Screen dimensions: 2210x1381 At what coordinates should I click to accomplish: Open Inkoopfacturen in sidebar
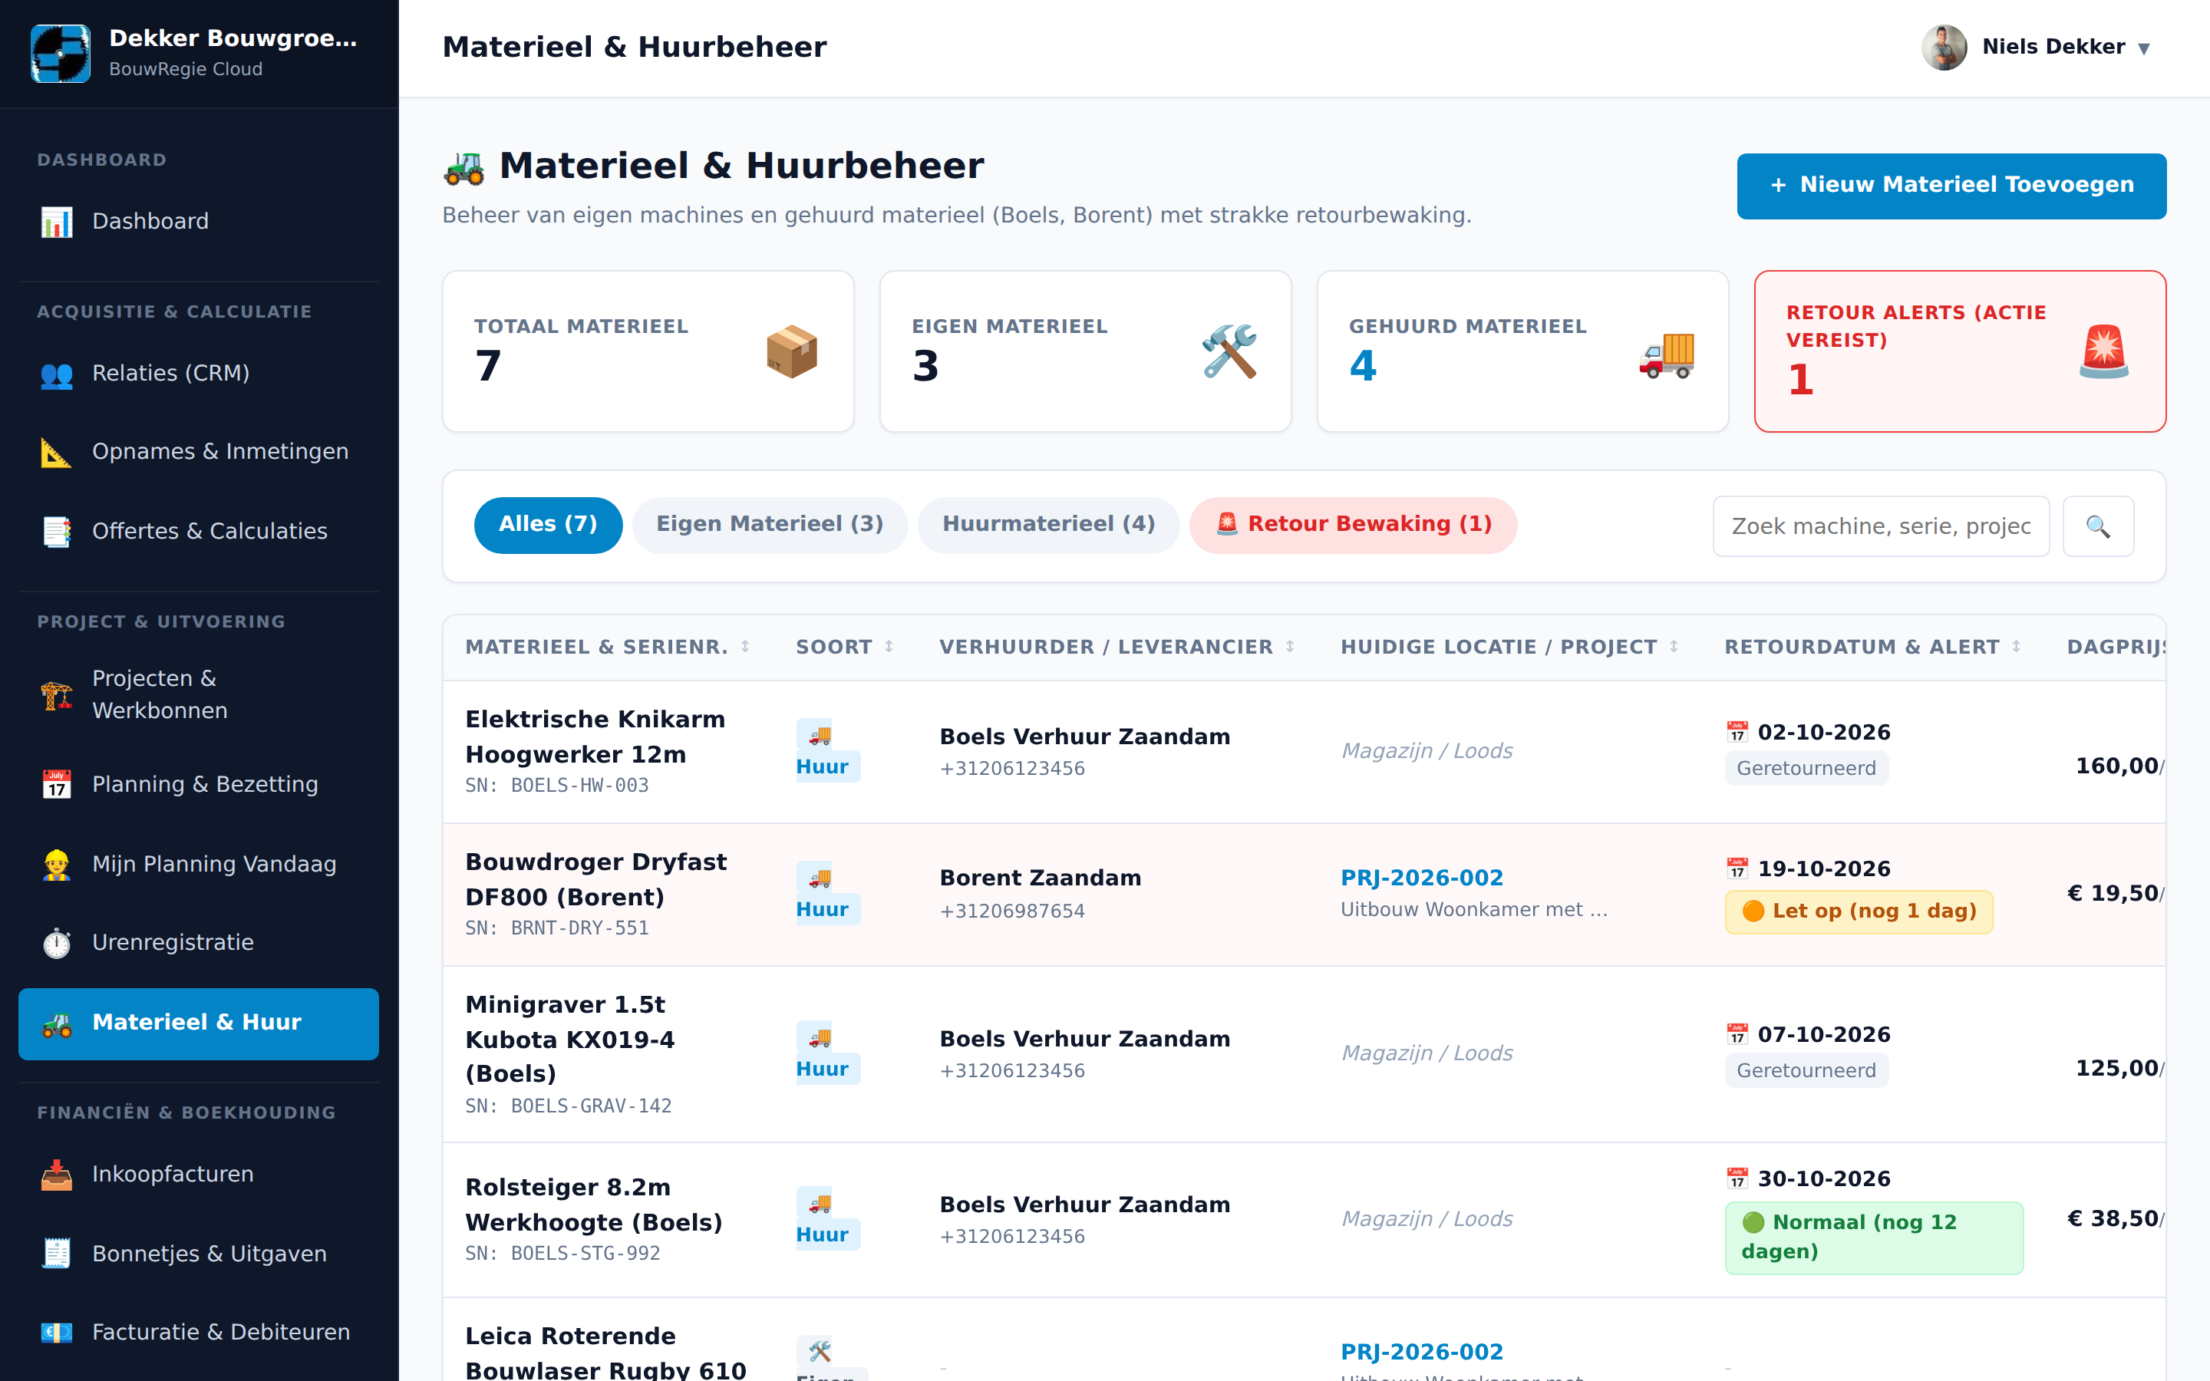[x=198, y=1175]
